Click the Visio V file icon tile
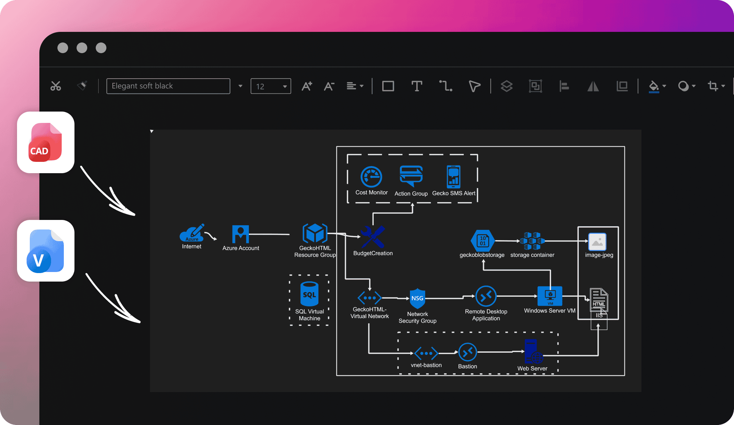The width and height of the screenshot is (734, 425). point(46,251)
